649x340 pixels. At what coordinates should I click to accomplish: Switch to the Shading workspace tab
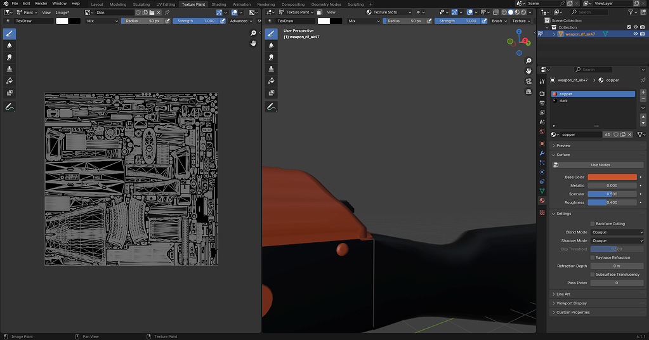219,4
